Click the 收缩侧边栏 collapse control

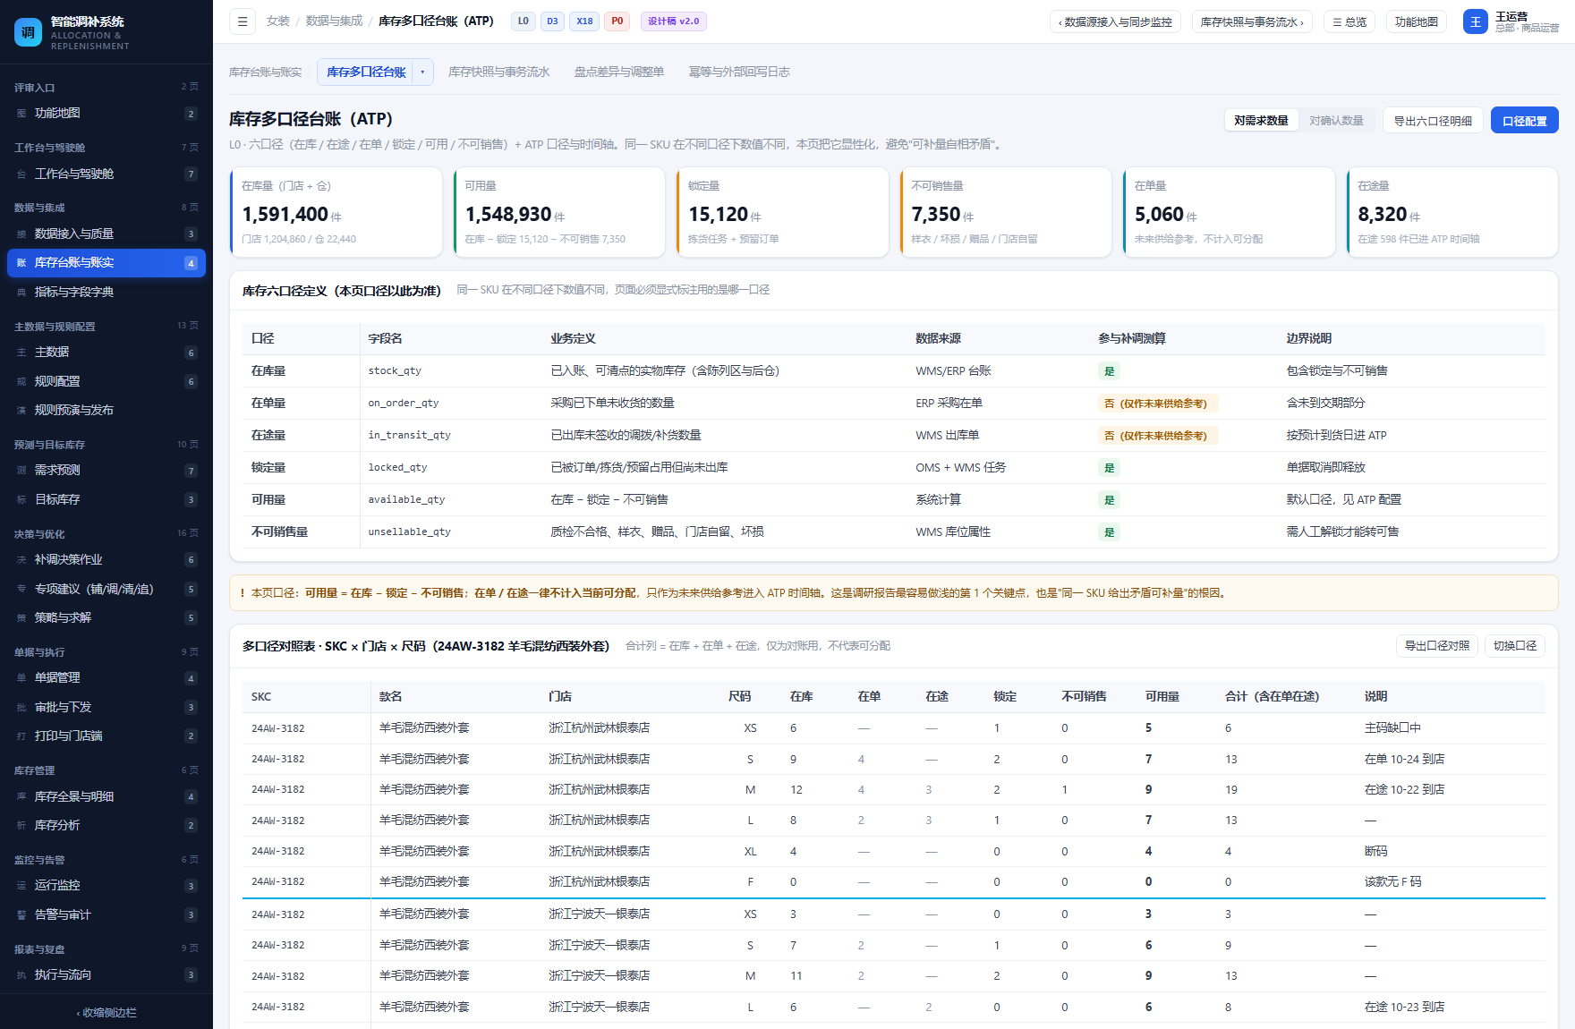point(106,1013)
